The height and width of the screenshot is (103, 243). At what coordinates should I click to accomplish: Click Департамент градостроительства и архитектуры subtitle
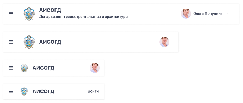pyautogui.click(x=83, y=17)
